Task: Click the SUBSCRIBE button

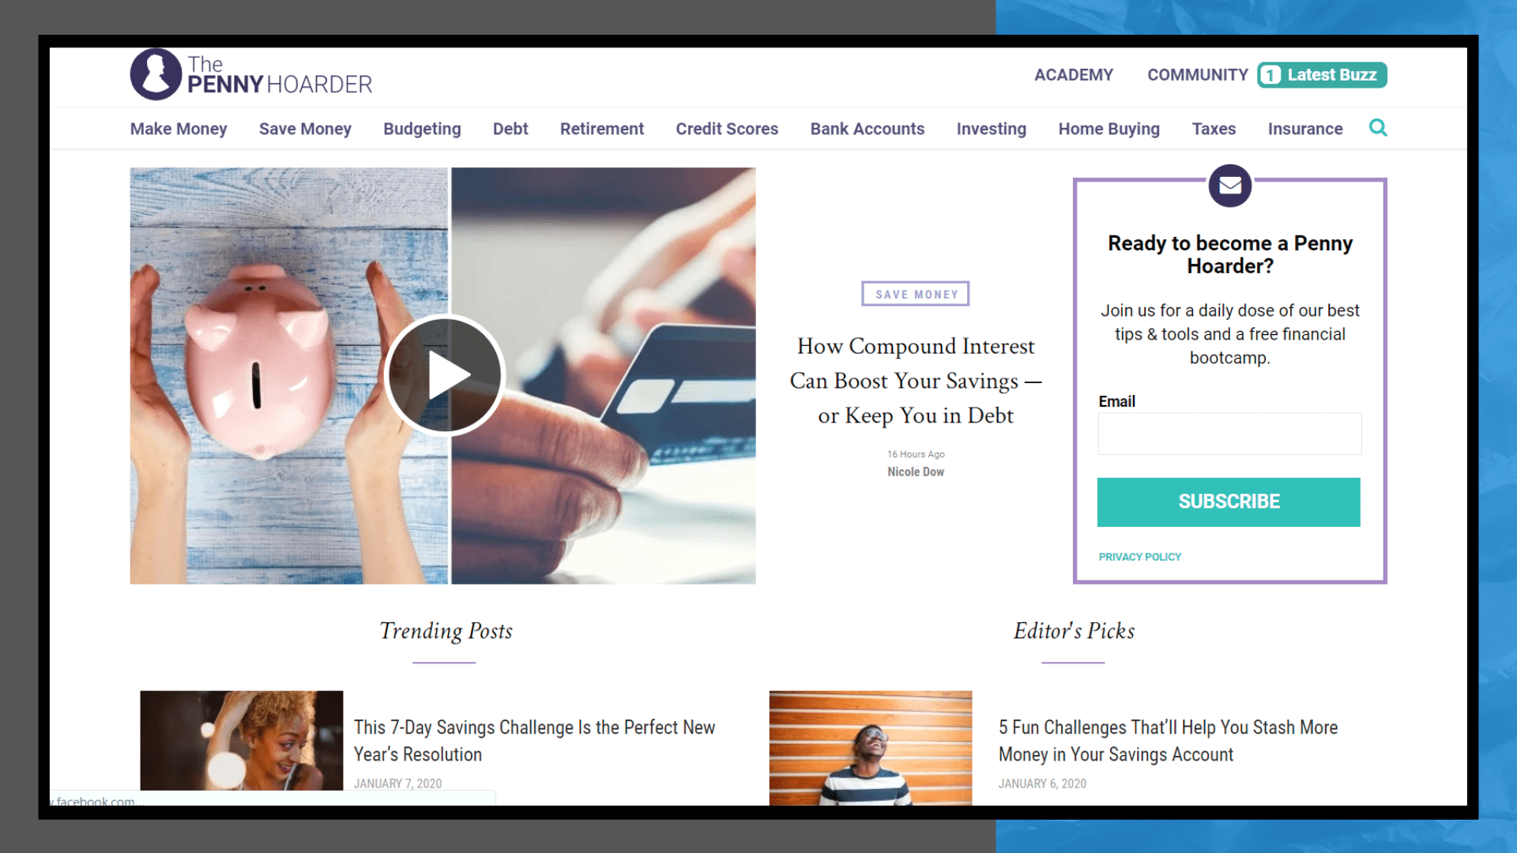Action: click(x=1229, y=501)
